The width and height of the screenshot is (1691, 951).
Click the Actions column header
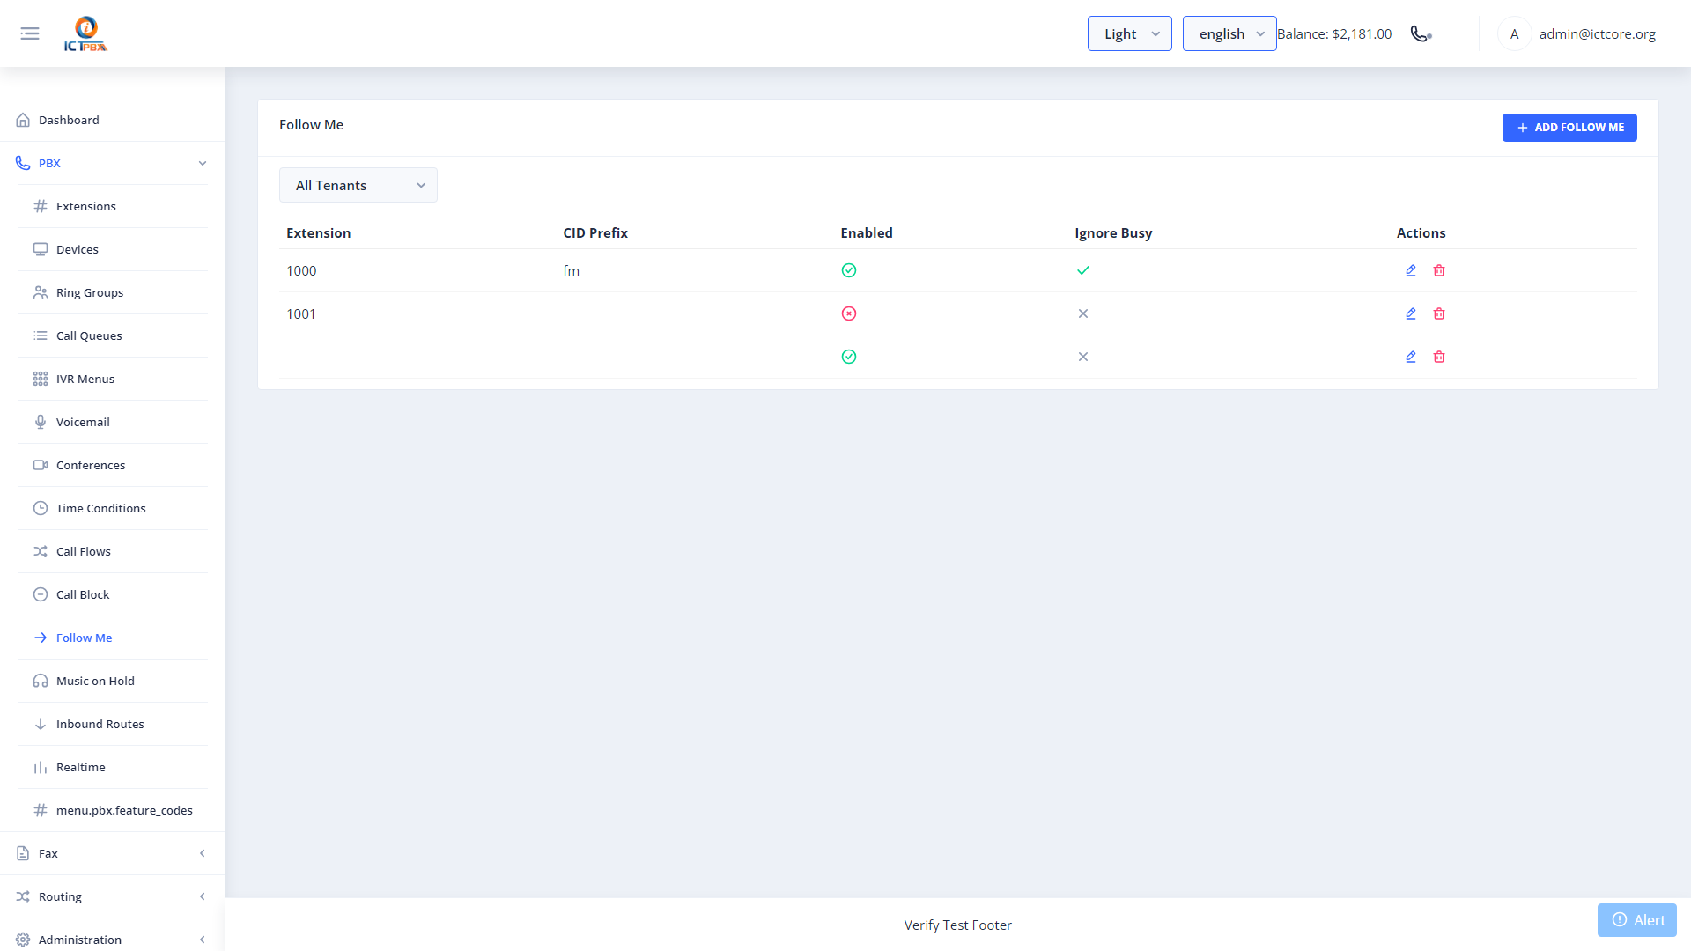(1421, 232)
